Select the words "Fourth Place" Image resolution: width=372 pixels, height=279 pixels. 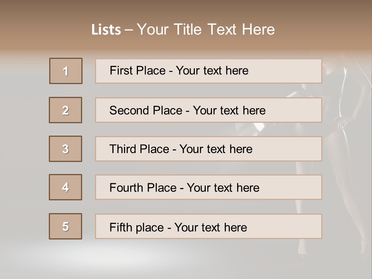(143, 188)
